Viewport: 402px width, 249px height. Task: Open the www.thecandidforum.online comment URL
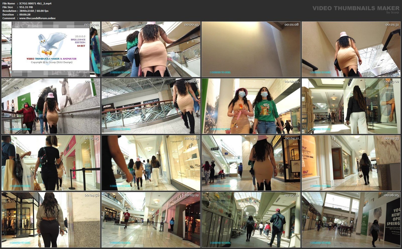37,18
